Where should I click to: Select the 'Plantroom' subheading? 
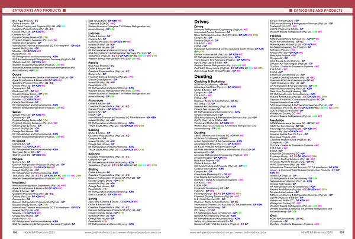[x=95, y=100]
